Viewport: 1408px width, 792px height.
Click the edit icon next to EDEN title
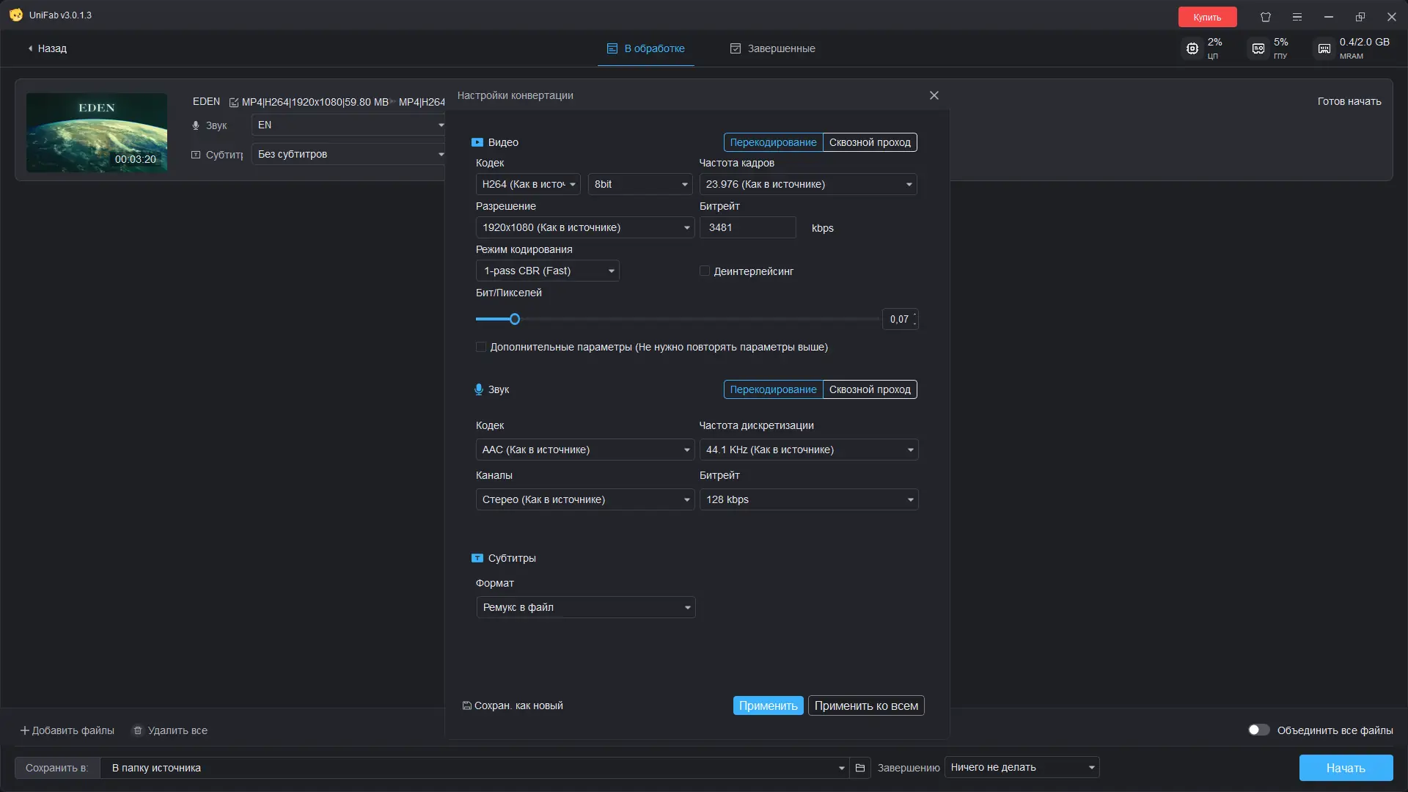pos(234,103)
